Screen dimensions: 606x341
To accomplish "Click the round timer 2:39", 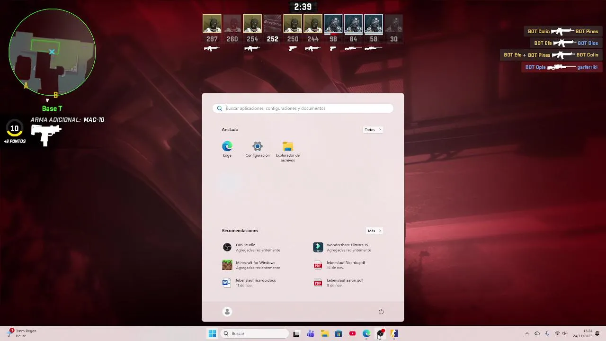I will tap(303, 7).
